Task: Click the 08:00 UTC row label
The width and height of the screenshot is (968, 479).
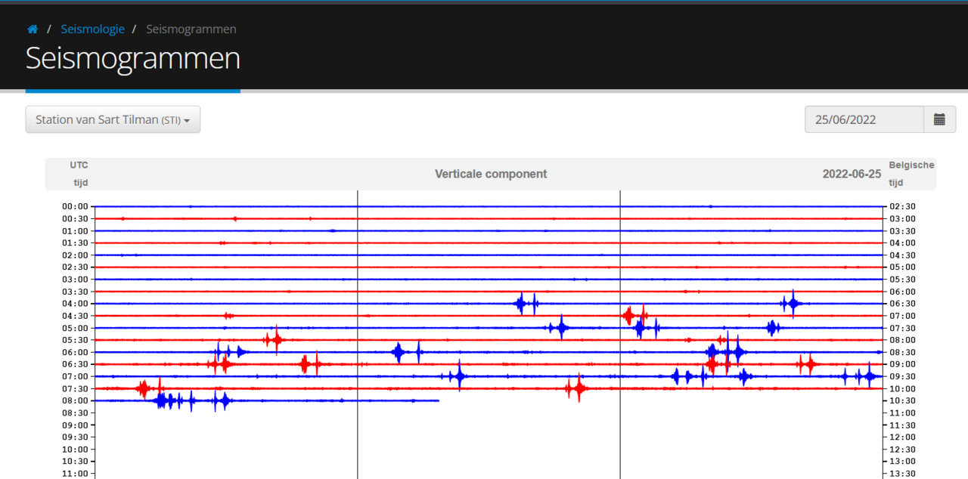Action: coord(76,400)
